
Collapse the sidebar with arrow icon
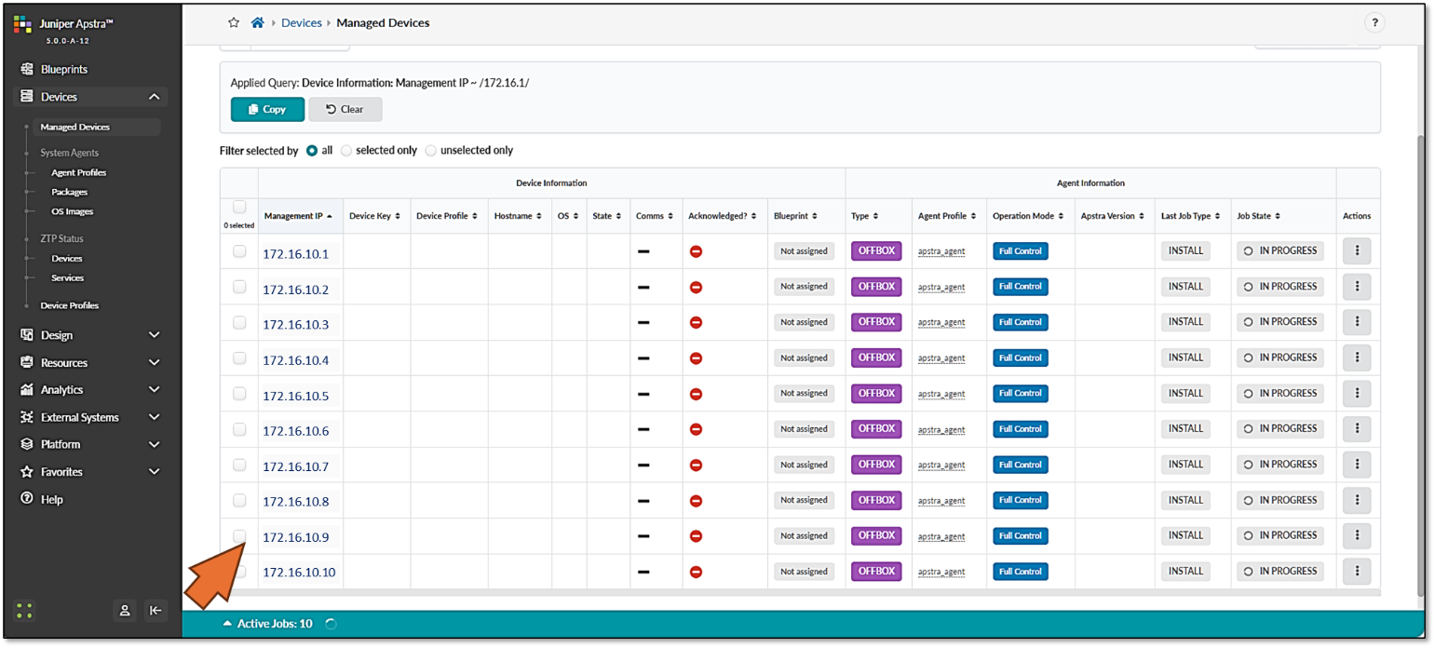[156, 611]
